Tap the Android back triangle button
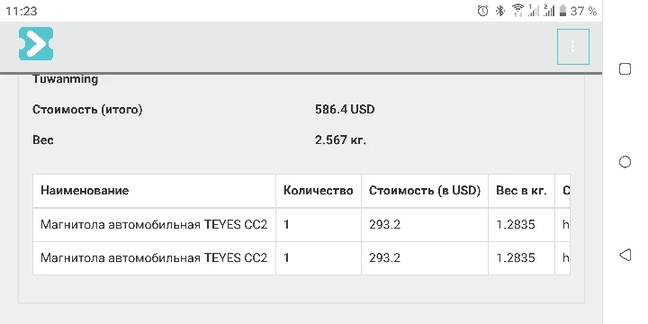This screenshot has height=324, width=648. (625, 255)
